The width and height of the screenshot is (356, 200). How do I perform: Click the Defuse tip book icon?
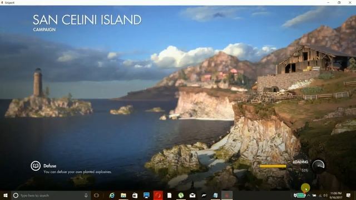(x=36, y=166)
